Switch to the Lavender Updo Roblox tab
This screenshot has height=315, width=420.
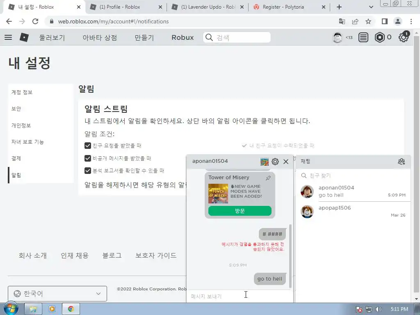[207, 7]
